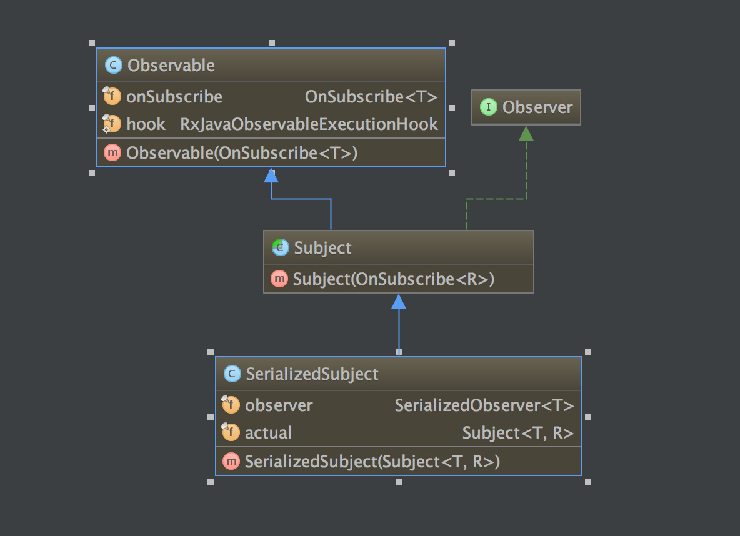Click the top-left selection handle of Observable
Screen dimensions: 740x536
coord(92,43)
